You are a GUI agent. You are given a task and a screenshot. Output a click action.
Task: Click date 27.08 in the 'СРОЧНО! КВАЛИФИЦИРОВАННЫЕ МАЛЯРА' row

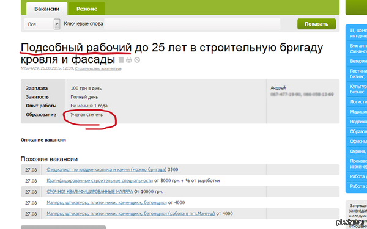[31, 192]
